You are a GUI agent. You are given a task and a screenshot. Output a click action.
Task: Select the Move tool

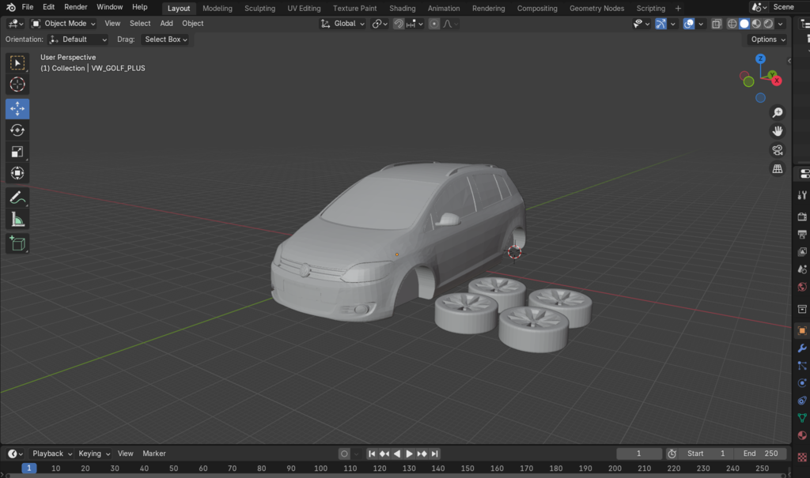tap(17, 108)
